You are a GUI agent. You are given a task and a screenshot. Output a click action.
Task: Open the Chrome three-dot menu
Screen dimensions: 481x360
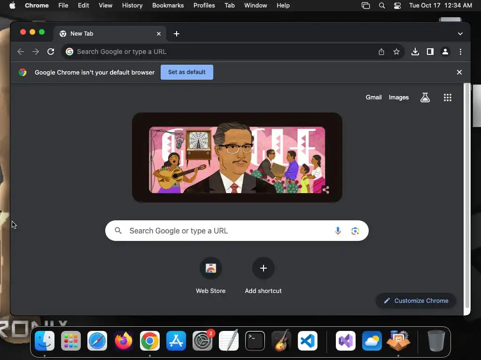[x=460, y=52]
